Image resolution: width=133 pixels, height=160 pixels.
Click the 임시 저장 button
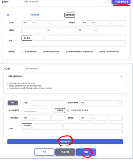coord(65,152)
